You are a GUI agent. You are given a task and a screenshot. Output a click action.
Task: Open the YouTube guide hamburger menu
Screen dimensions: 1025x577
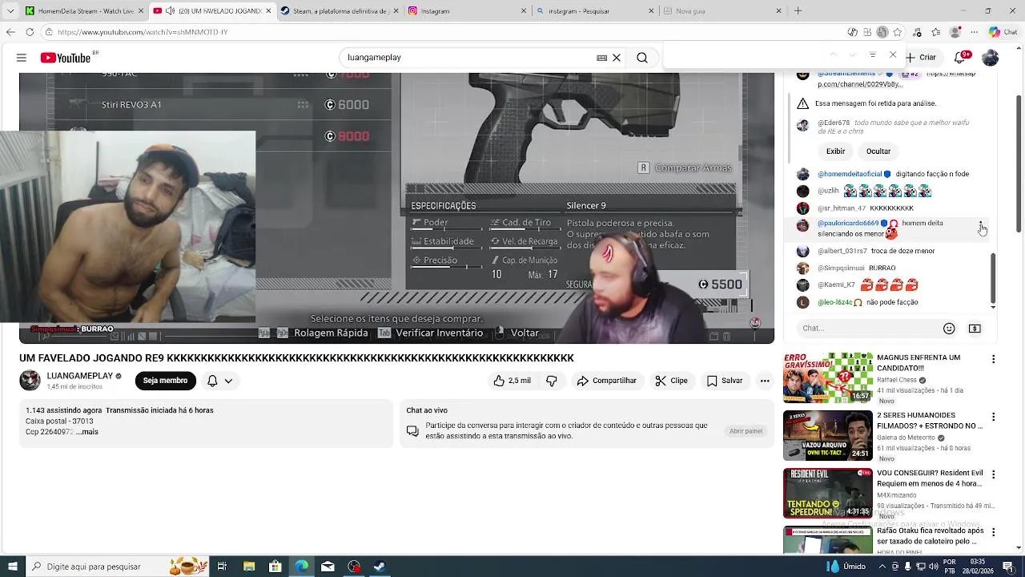click(22, 58)
